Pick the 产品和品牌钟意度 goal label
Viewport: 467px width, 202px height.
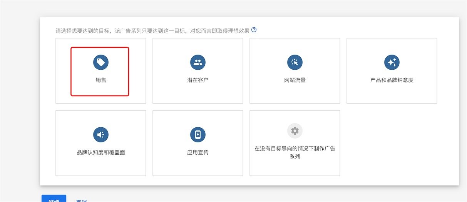(x=392, y=80)
